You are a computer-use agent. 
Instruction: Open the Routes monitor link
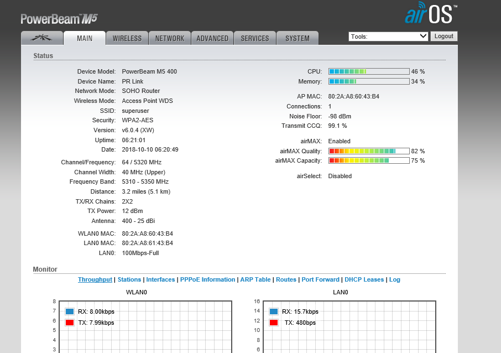[286, 280]
